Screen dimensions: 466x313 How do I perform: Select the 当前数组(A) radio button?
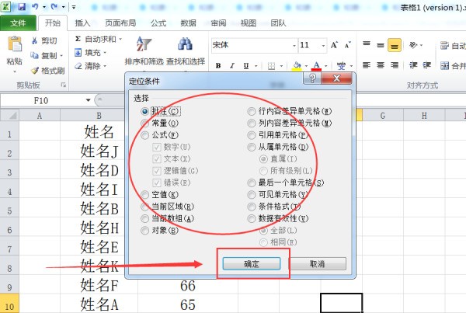pyautogui.click(x=144, y=219)
